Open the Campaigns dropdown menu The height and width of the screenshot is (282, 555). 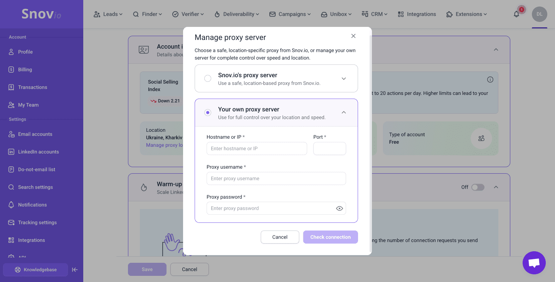(290, 14)
